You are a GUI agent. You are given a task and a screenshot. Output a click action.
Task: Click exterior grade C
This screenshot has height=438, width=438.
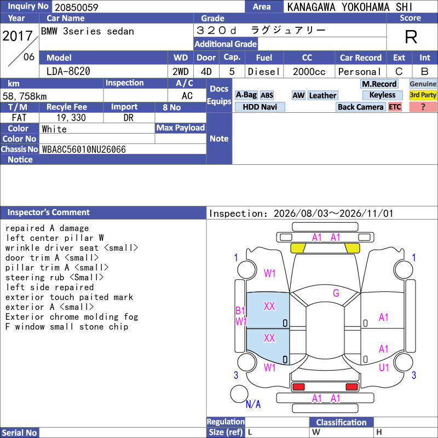[x=399, y=72]
